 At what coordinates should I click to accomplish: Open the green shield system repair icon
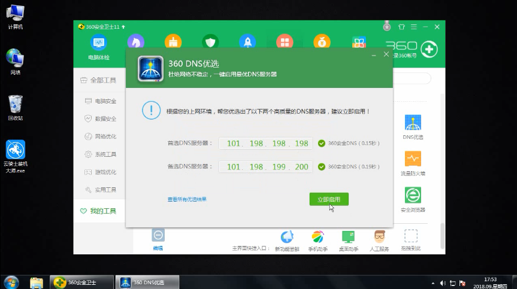[210, 42]
